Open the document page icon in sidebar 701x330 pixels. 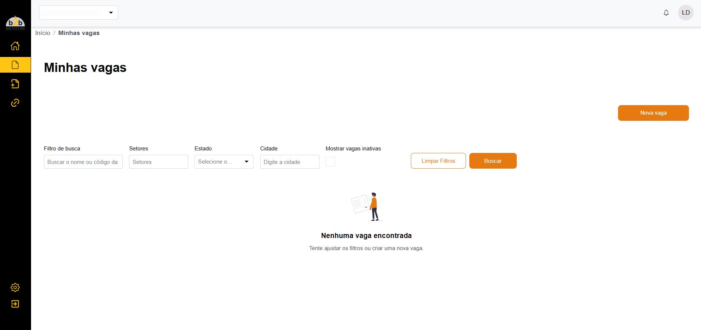click(x=15, y=65)
